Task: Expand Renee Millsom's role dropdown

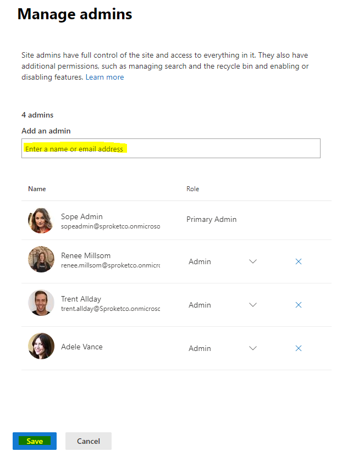Action: pos(252,261)
